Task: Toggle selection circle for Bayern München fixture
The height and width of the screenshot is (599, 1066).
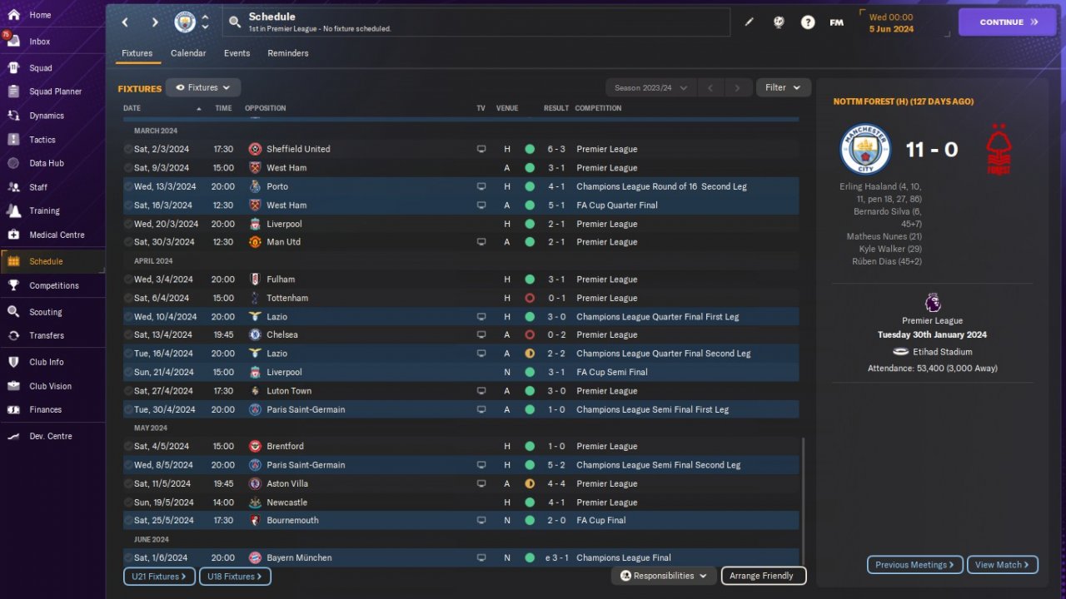Action: (x=128, y=558)
